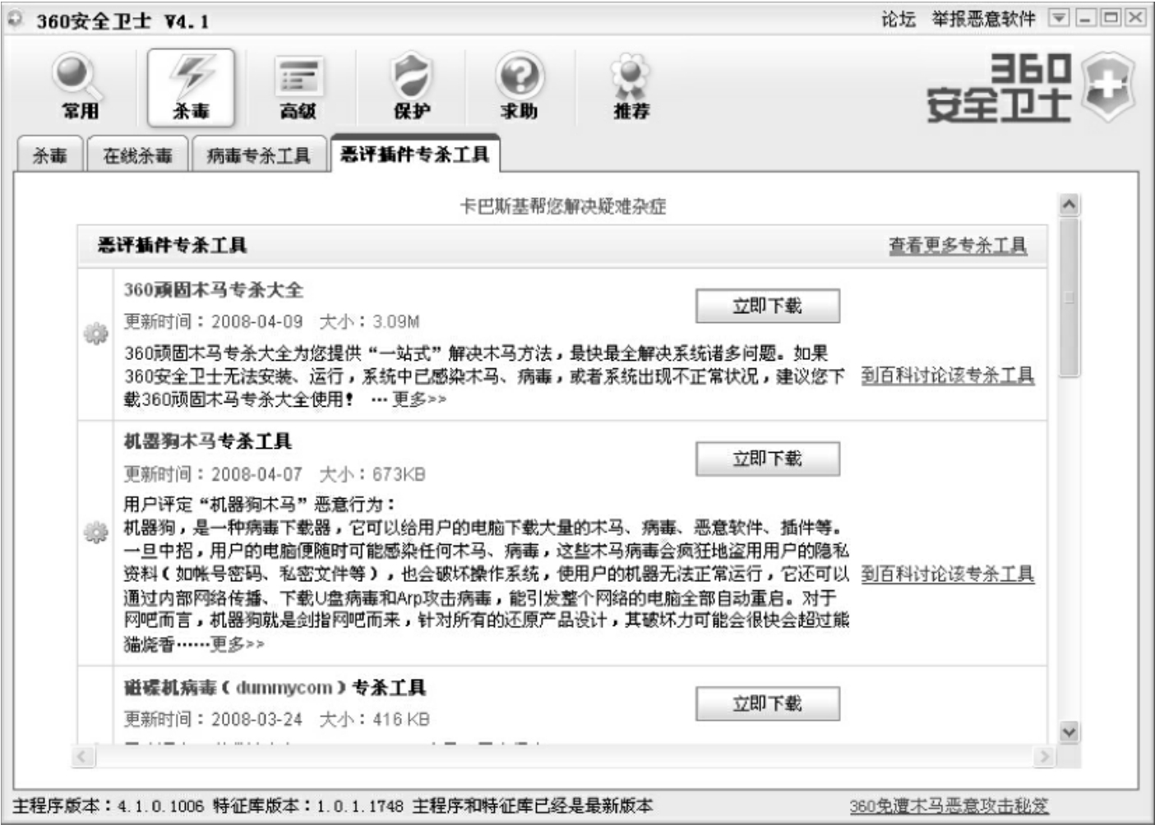Switch to the 病毒专杀工具 tab
This screenshot has width=1155, height=825.
point(259,154)
